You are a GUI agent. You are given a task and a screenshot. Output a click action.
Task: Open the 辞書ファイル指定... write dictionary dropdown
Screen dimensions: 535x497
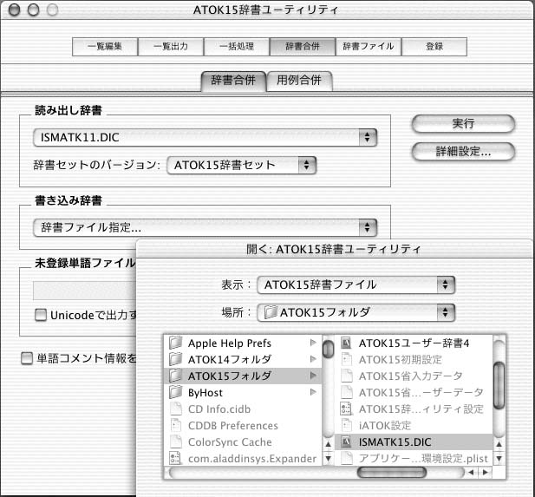pos(205,227)
